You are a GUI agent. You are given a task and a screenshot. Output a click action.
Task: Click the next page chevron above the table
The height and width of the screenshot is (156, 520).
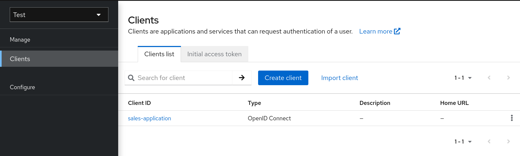click(x=508, y=78)
